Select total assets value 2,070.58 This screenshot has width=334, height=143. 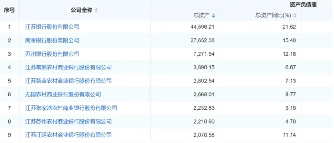click(204, 135)
